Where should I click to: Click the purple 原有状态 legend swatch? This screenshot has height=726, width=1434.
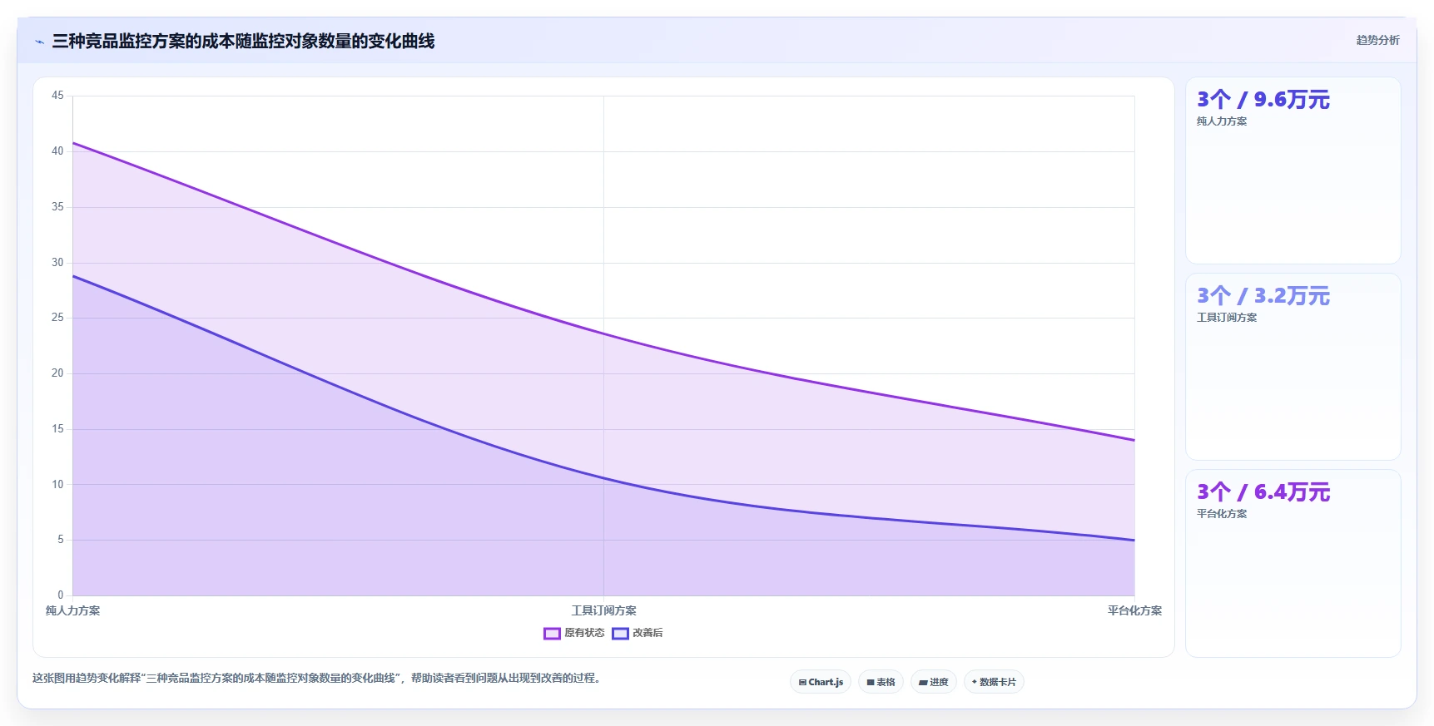pyautogui.click(x=552, y=634)
